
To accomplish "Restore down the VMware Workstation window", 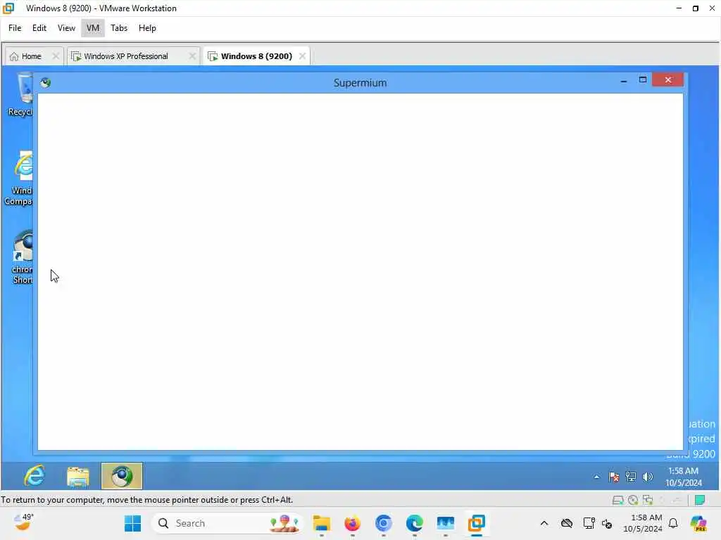I will click(695, 8).
